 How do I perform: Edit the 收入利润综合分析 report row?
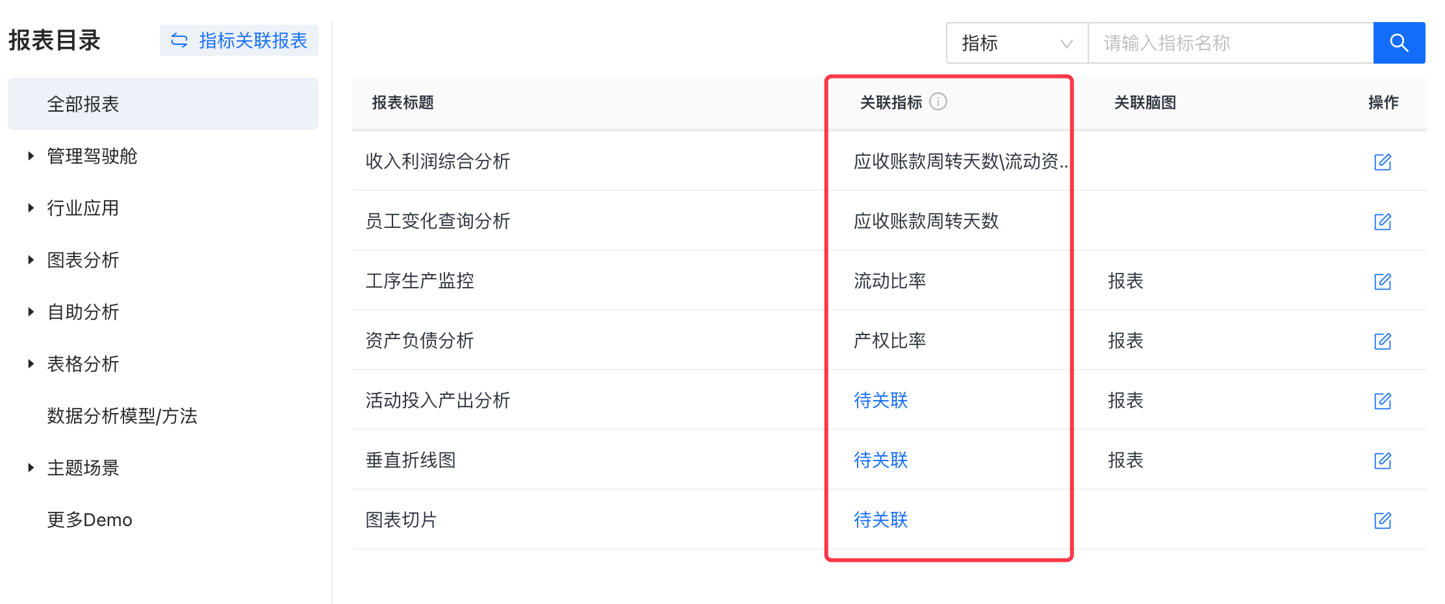point(1382,162)
